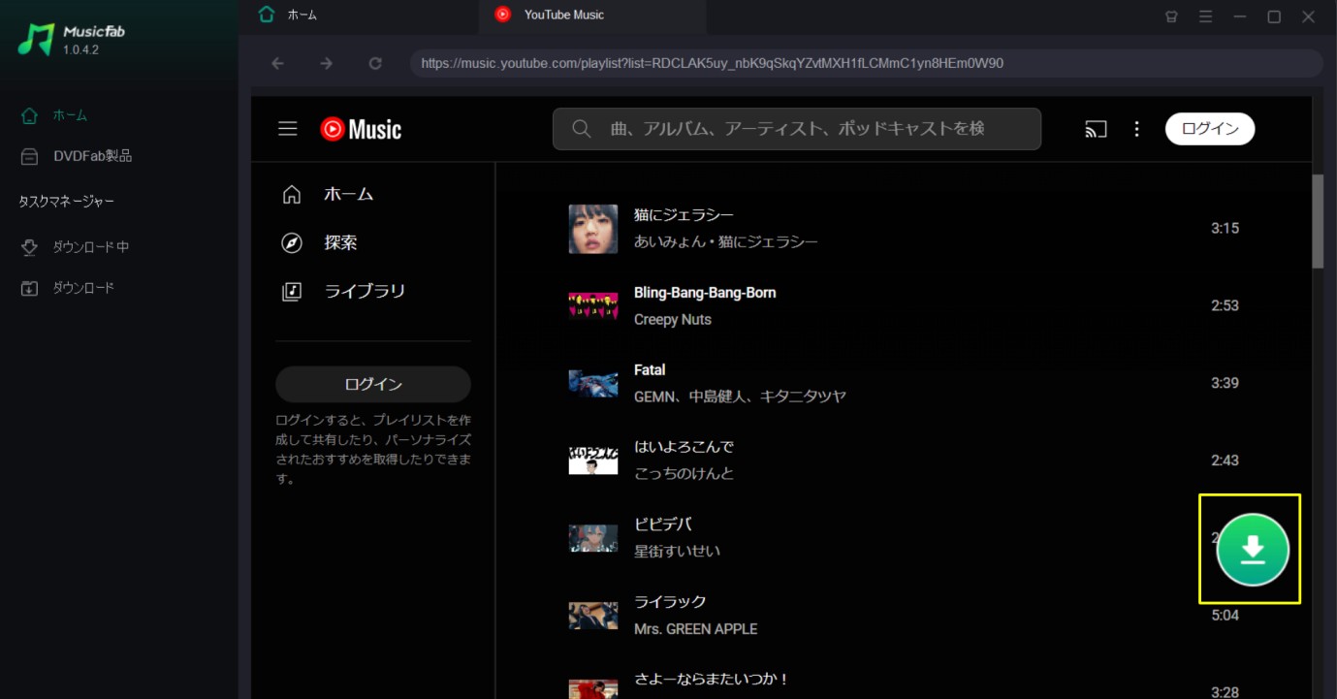Image resolution: width=1337 pixels, height=699 pixels.
Task: Select the song title ビビデバ
Action: 662,524
